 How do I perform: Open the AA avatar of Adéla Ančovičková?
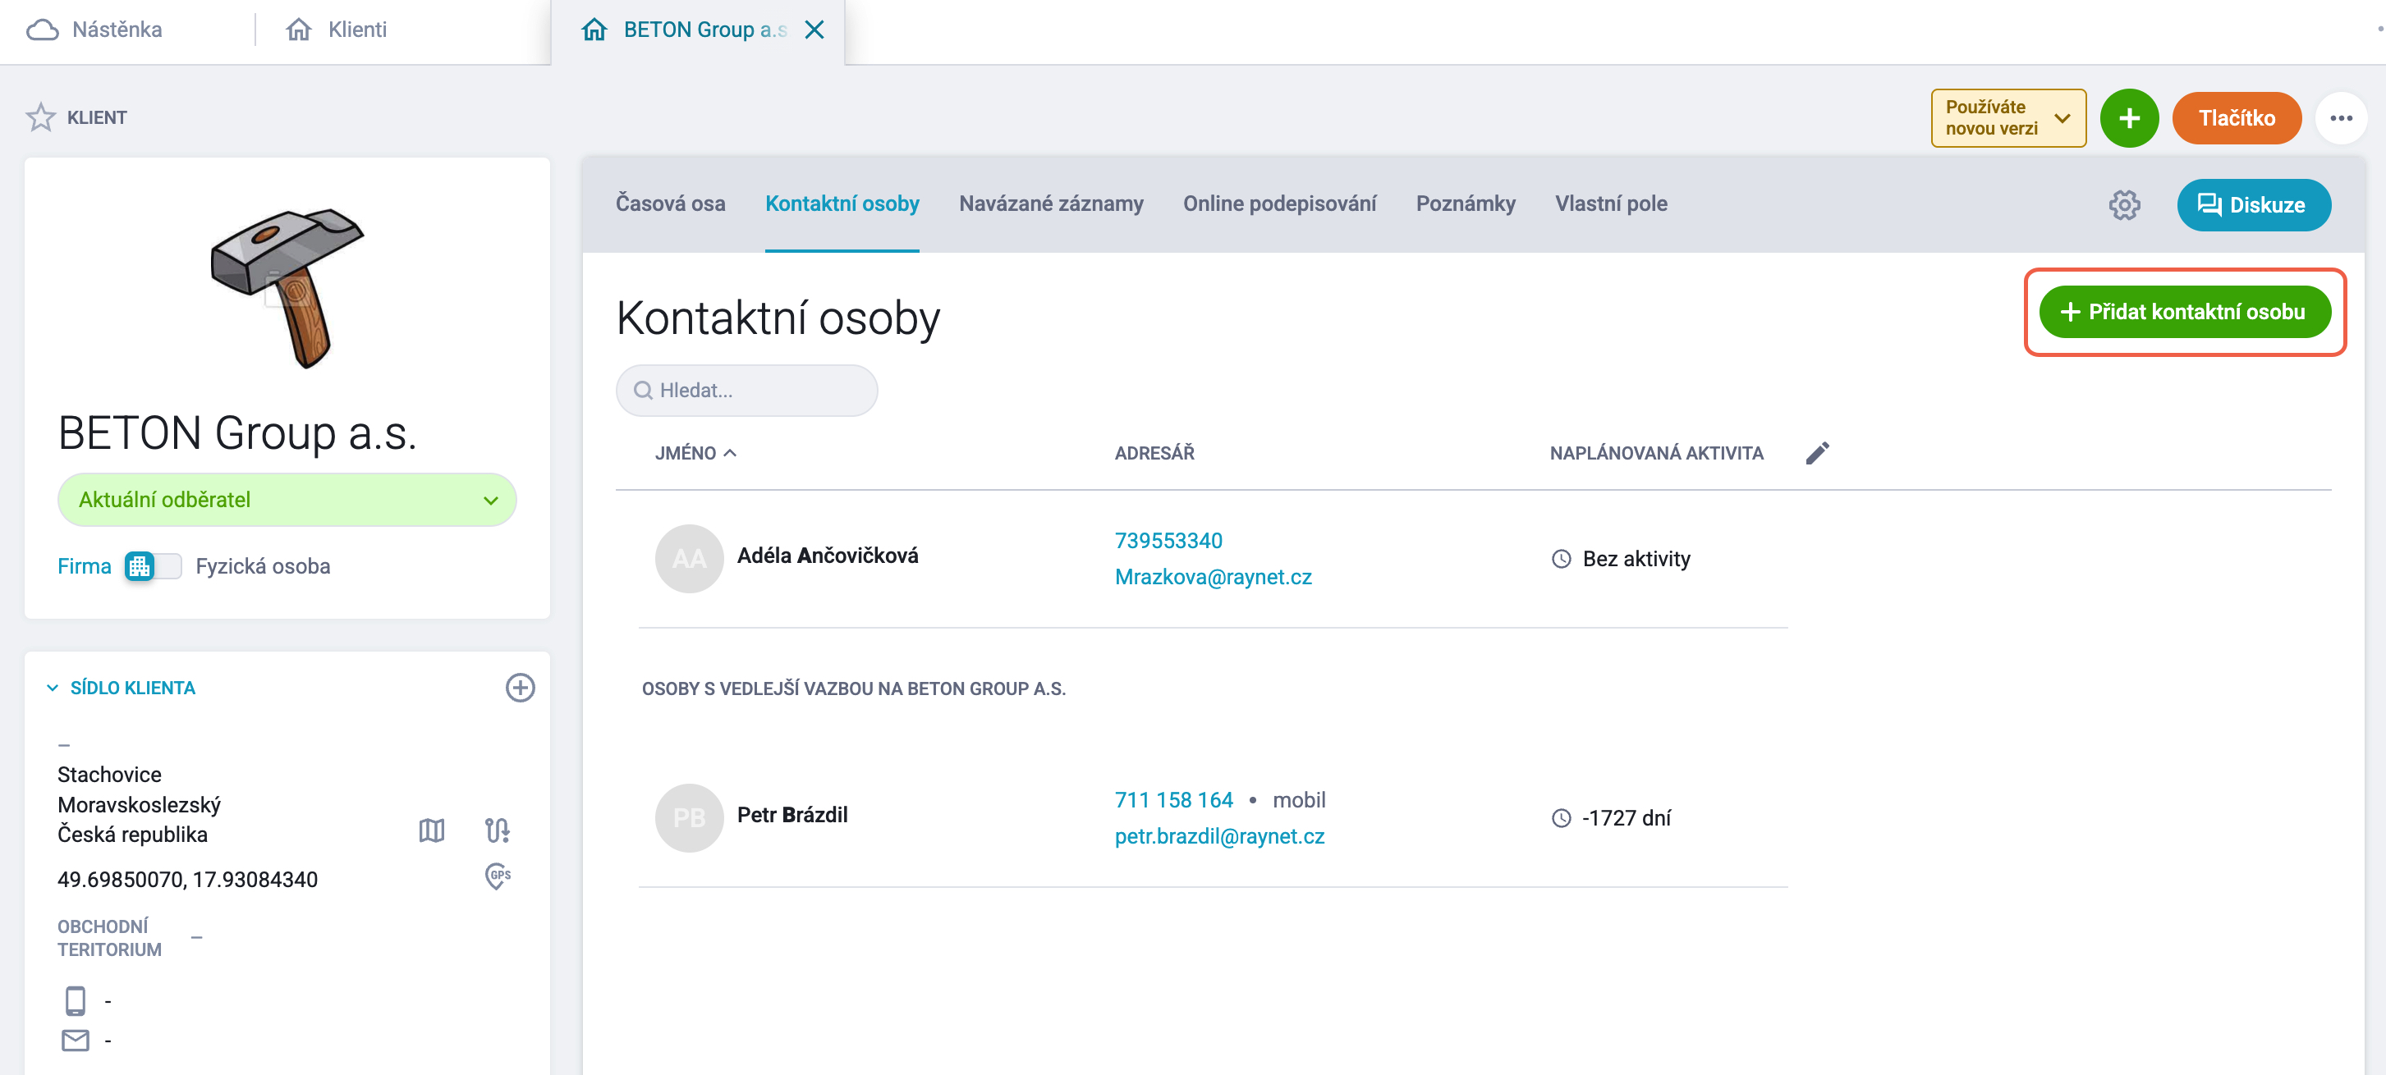(689, 558)
